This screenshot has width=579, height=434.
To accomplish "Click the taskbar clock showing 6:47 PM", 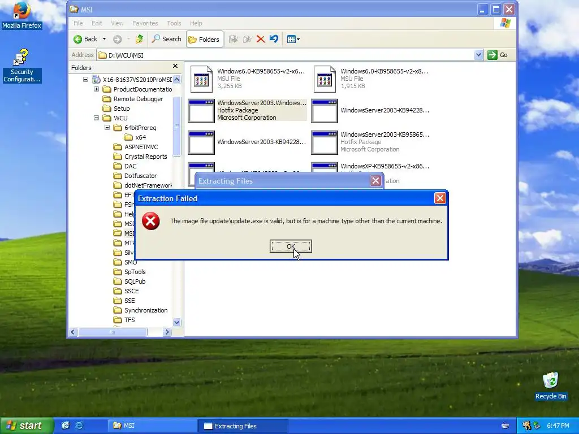I will click(x=558, y=426).
